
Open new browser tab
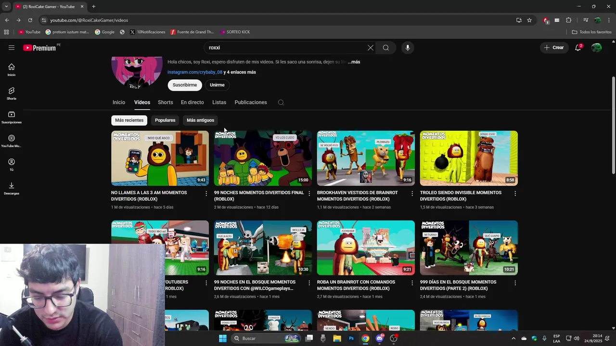click(x=93, y=7)
